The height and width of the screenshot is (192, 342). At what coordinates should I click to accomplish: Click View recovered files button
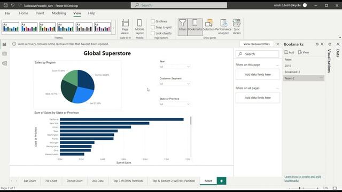click(256, 44)
